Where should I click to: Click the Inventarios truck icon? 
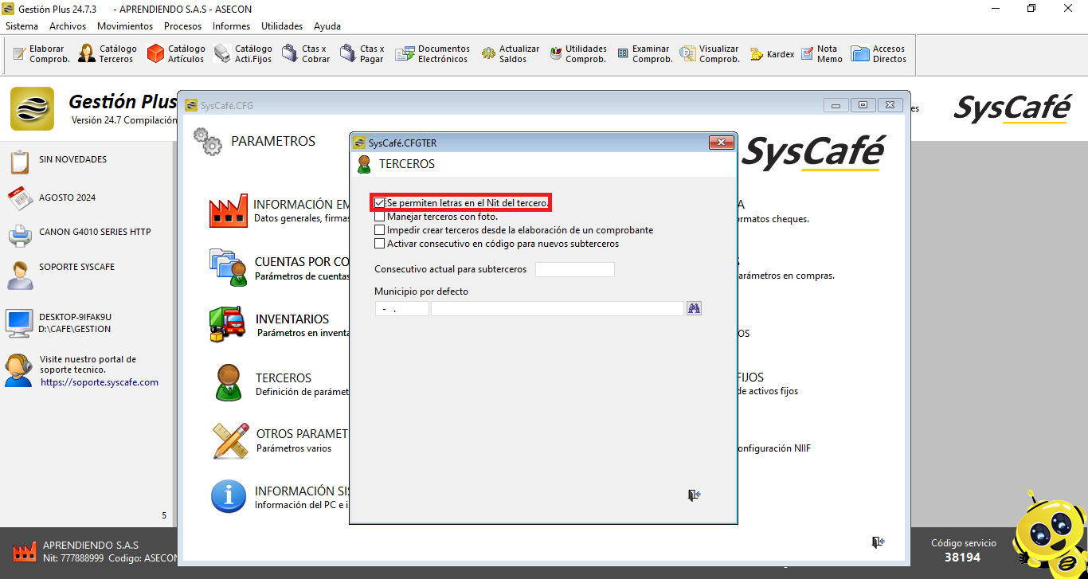point(227,325)
